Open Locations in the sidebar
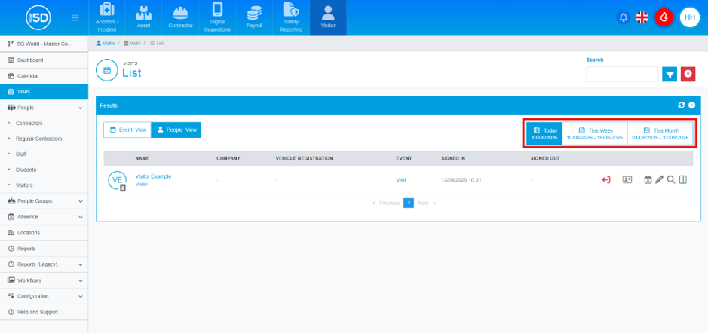Image resolution: width=708 pixels, height=333 pixels. [44, 233]
